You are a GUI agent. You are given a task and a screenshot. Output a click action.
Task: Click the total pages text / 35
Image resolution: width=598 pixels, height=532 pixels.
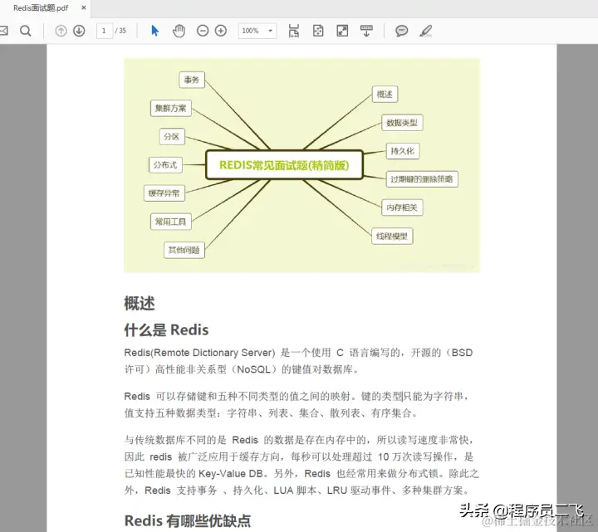120,31
